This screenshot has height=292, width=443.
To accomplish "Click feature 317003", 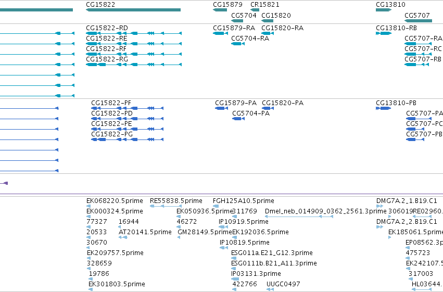I will click(410, 279).
